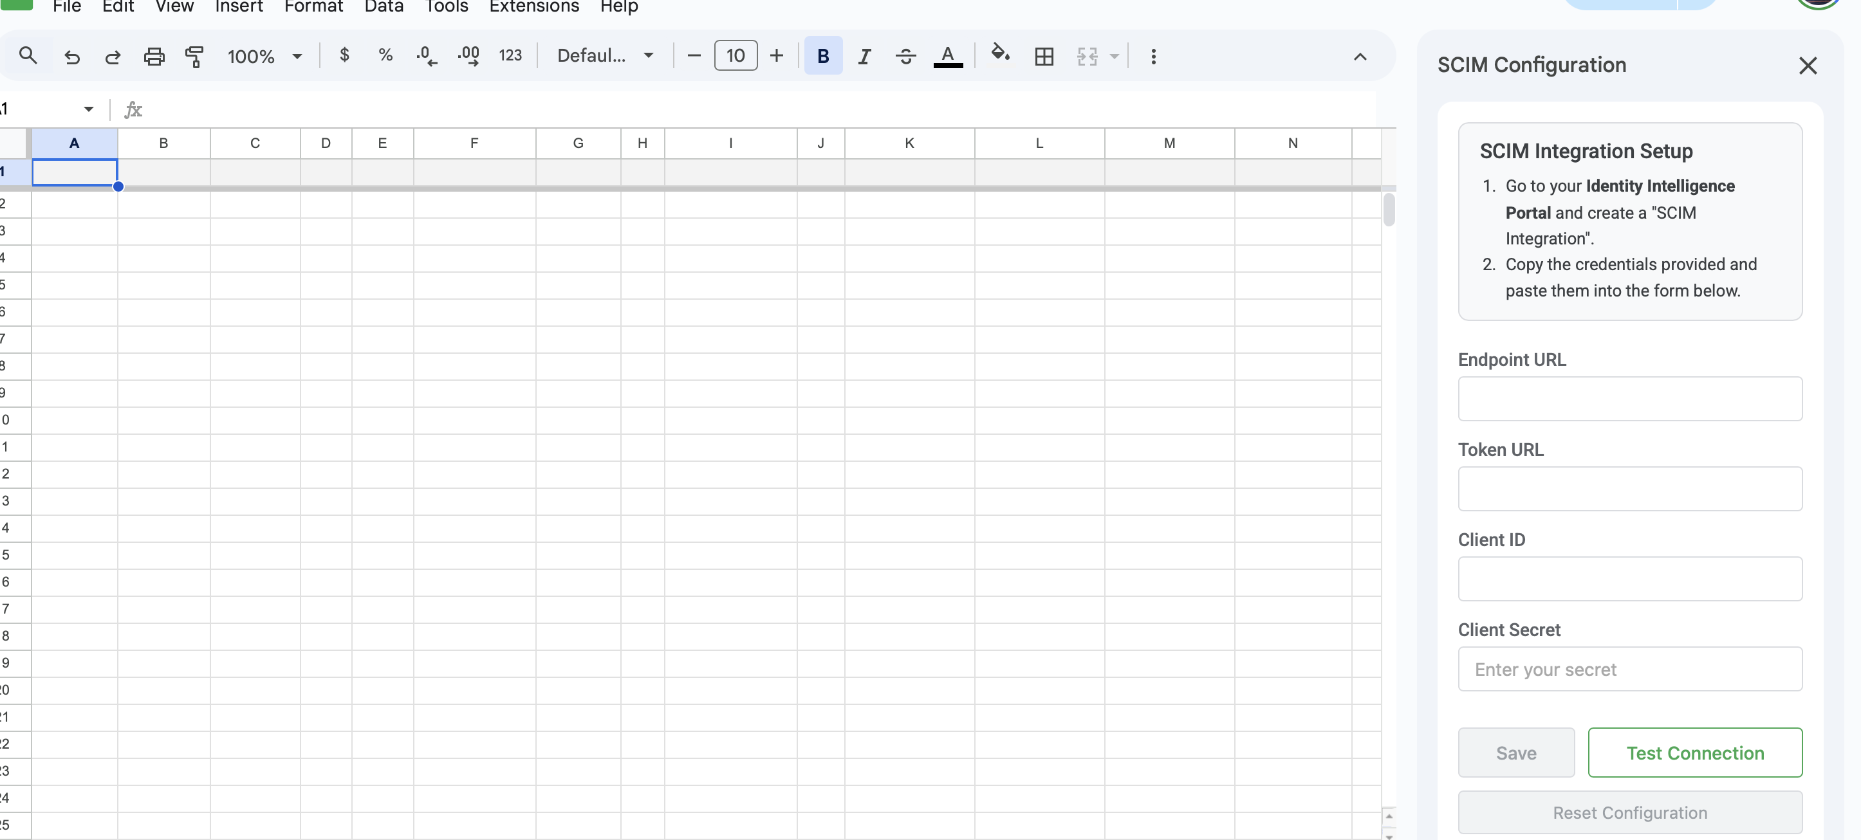Click the undo arrow icon
This screenshot has height=840, width=1861.
tap(71, 55)
